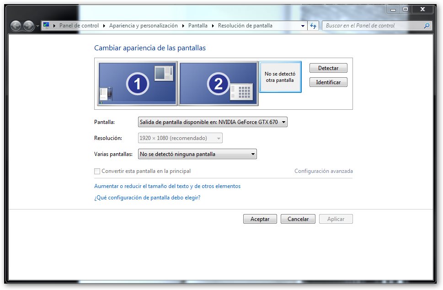Open the Resolución dropdown
Screen dimensions: 443x290
click(180, 138)
